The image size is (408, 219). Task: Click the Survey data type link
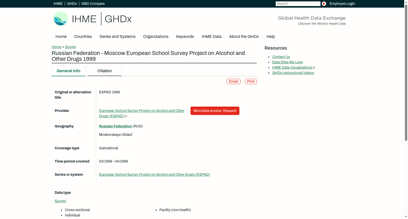60,201
